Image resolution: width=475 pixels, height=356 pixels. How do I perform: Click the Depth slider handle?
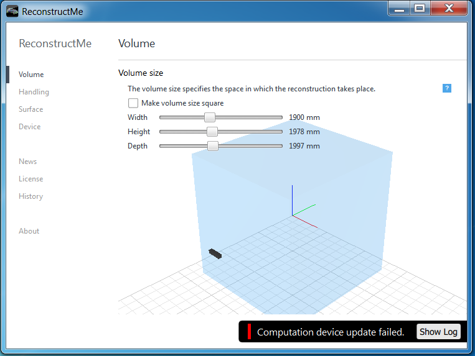(x=213, y=146)
